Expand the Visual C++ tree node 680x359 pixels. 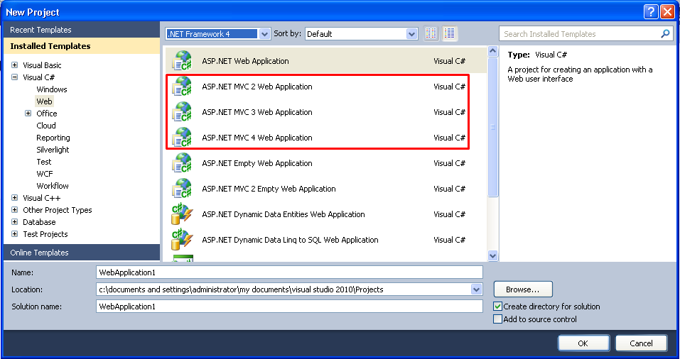point(15,198)
